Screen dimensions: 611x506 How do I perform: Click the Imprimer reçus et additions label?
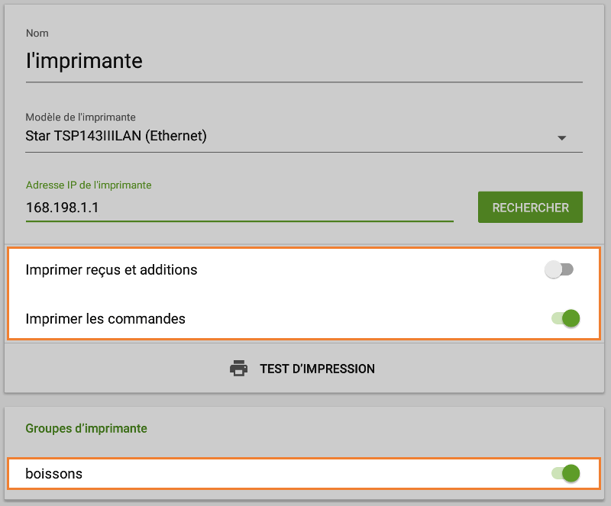[112, 269]
